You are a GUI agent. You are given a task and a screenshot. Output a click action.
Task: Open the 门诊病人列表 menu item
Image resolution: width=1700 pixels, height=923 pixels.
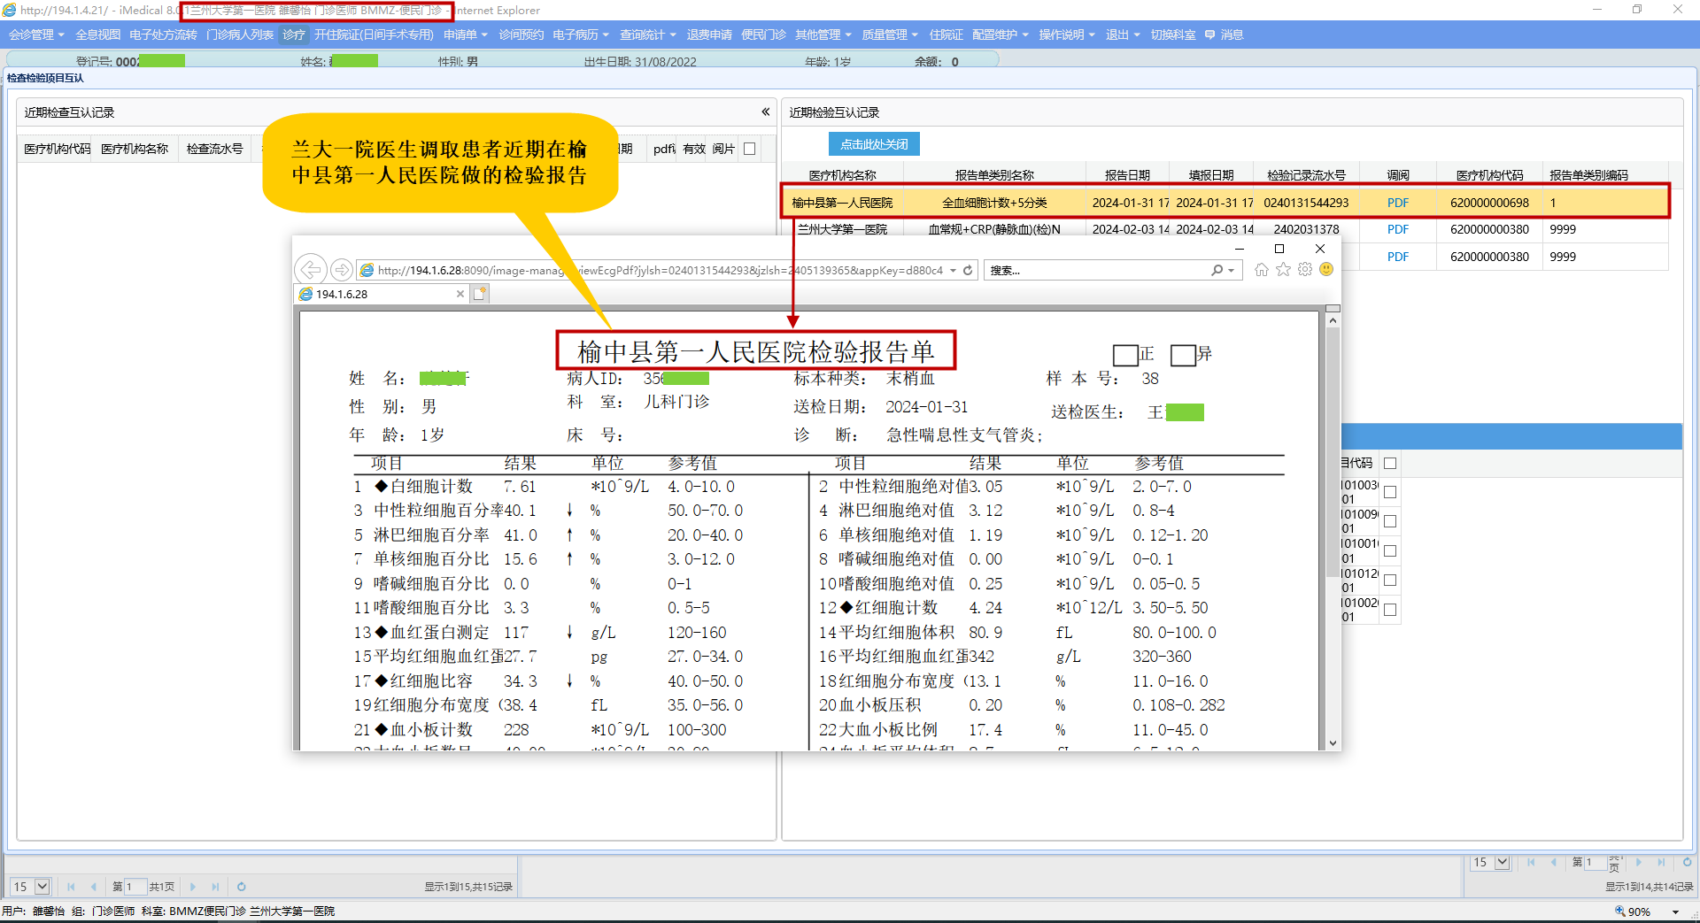coord(240,35)
